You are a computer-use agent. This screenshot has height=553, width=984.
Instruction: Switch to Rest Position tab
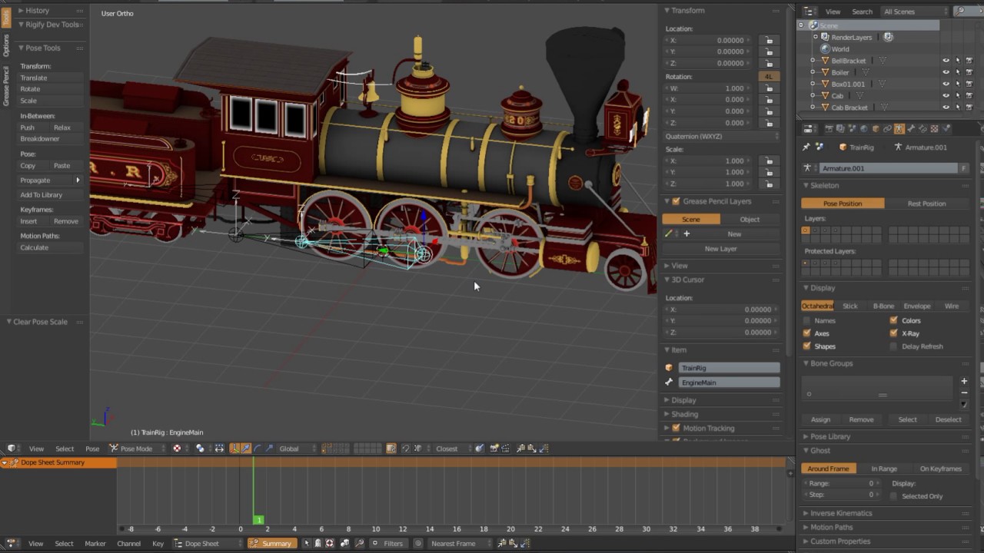[926, 204]
